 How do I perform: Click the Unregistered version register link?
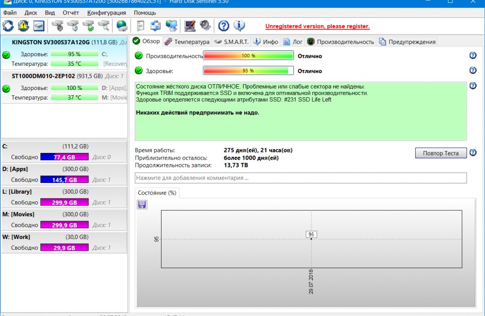coord(317,26)
